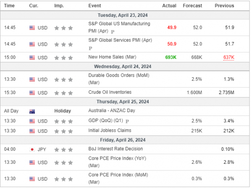The image size is (252, 189).
Task: Click US flag in New Home Sales row
Action: click(x=32, y=58)
